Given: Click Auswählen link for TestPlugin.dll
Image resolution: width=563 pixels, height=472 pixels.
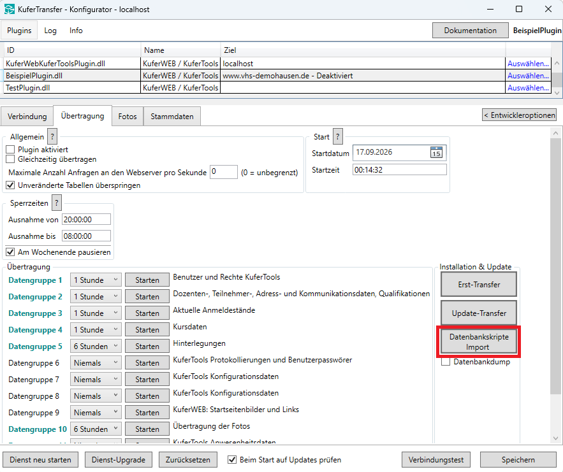Looking at the screenshot, I should point(528,88).
